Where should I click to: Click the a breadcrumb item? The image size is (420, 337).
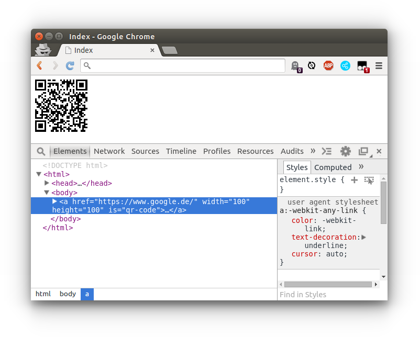tap(87, 294)
